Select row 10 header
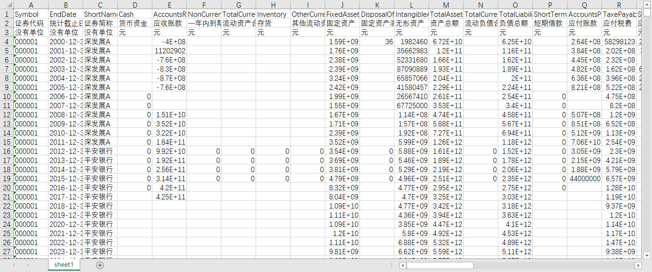This screenshot has height=272, width=652. 7,97
